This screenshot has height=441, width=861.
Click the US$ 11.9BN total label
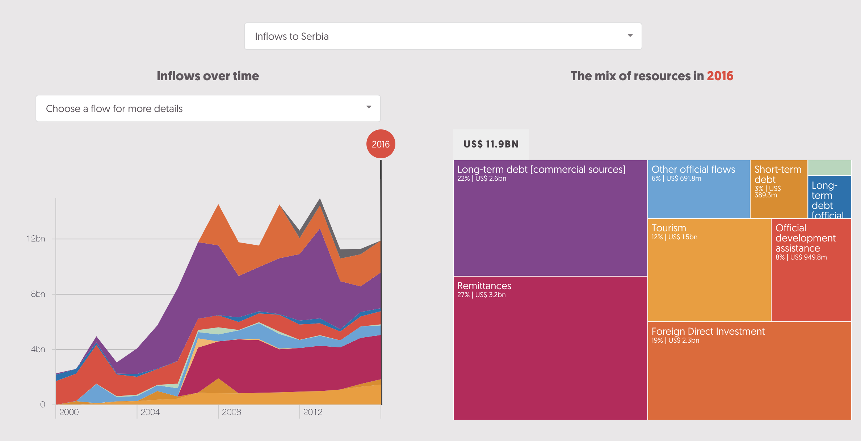(491, 144)
